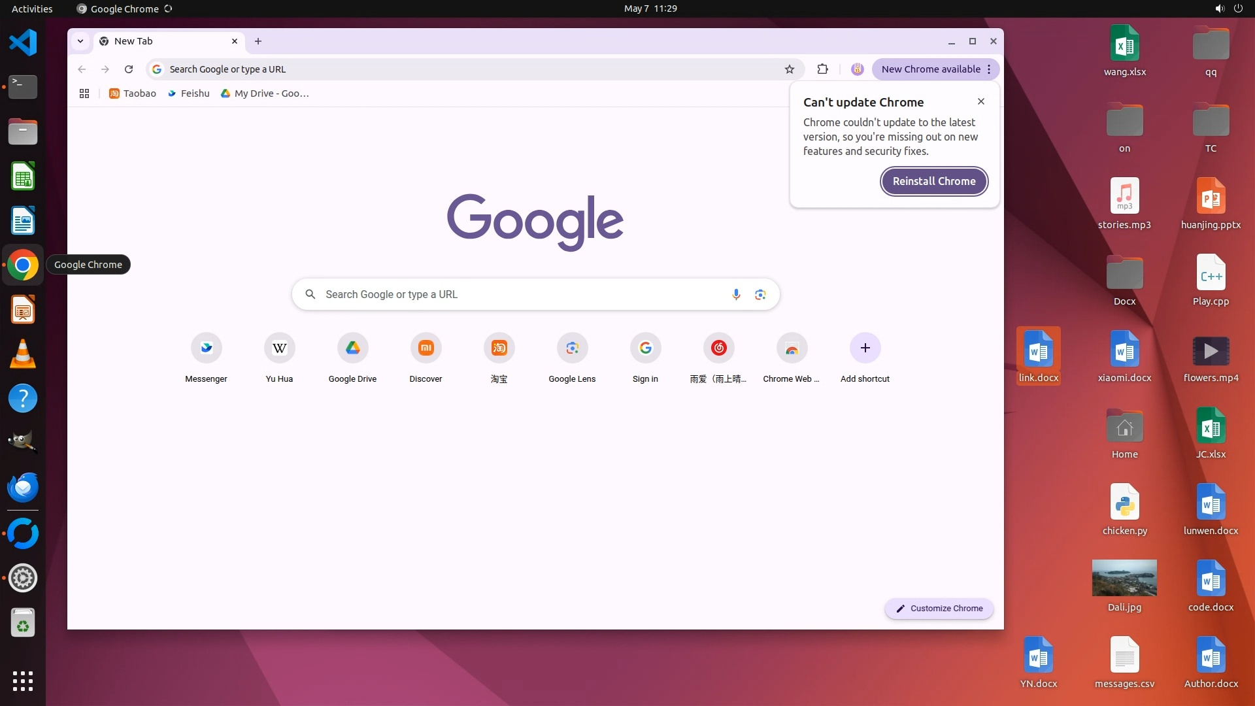The image size is (1255, 706).
Task: Open a new tab with plus button
Action: pyautogui.click(x=258, y=41)
